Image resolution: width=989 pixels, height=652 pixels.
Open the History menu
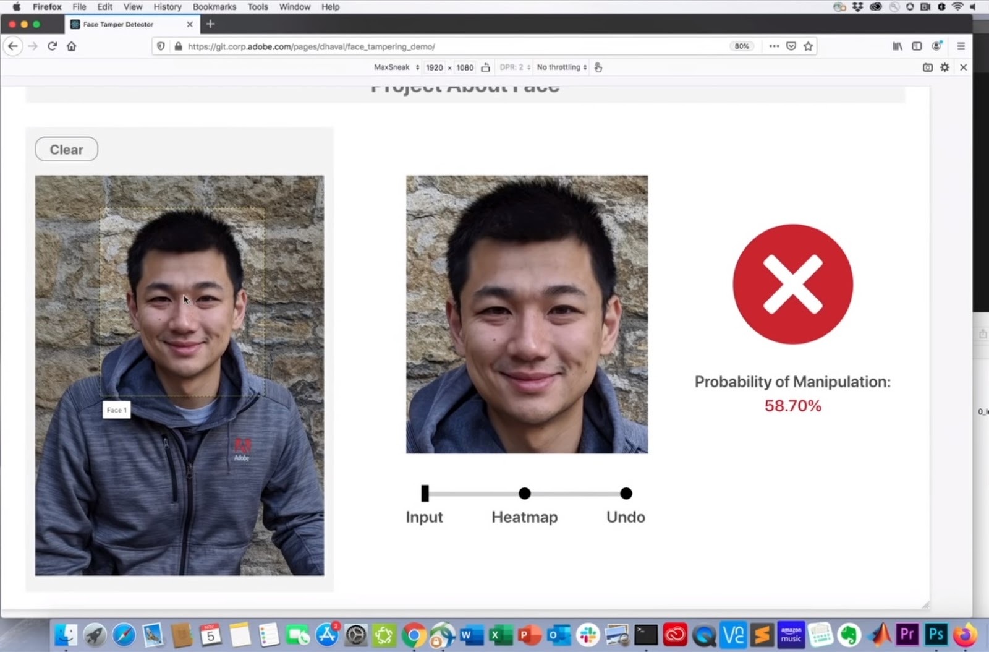[167, 7]
